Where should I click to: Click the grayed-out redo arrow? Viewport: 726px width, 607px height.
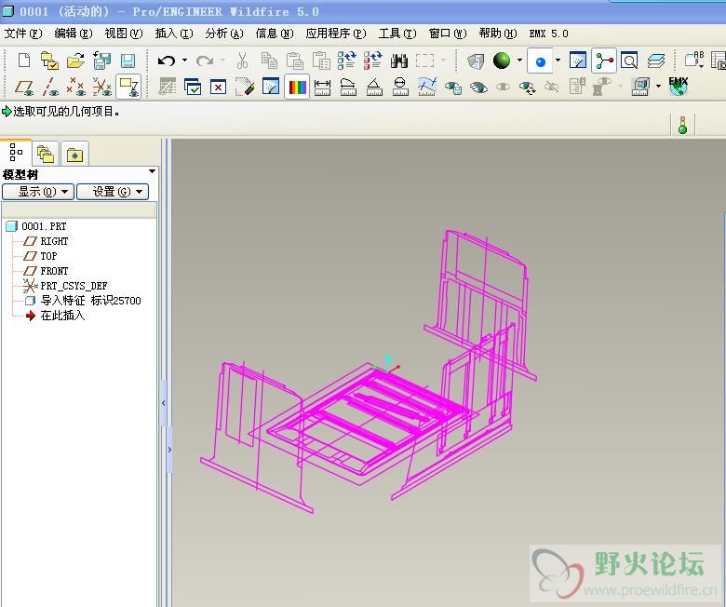point(205,61)
